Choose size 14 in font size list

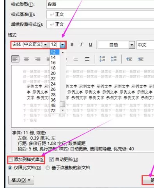55,57
